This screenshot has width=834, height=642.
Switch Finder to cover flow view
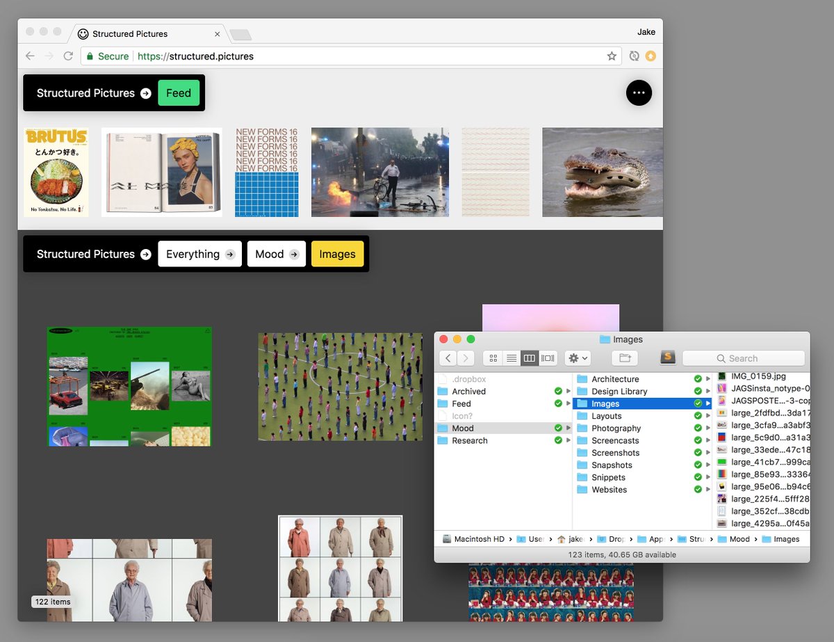click(x=548, y=358)
